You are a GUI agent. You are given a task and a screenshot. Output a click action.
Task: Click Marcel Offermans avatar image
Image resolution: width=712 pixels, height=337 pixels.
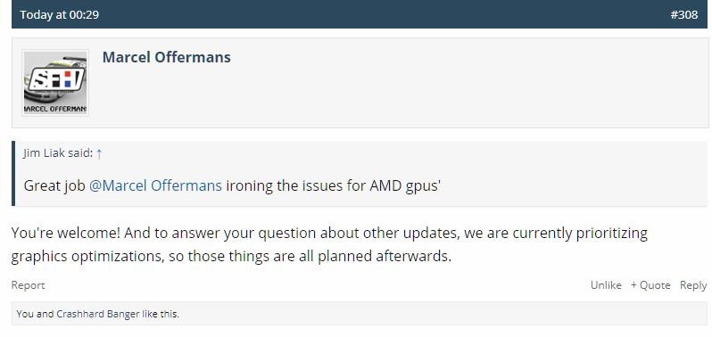55,83
